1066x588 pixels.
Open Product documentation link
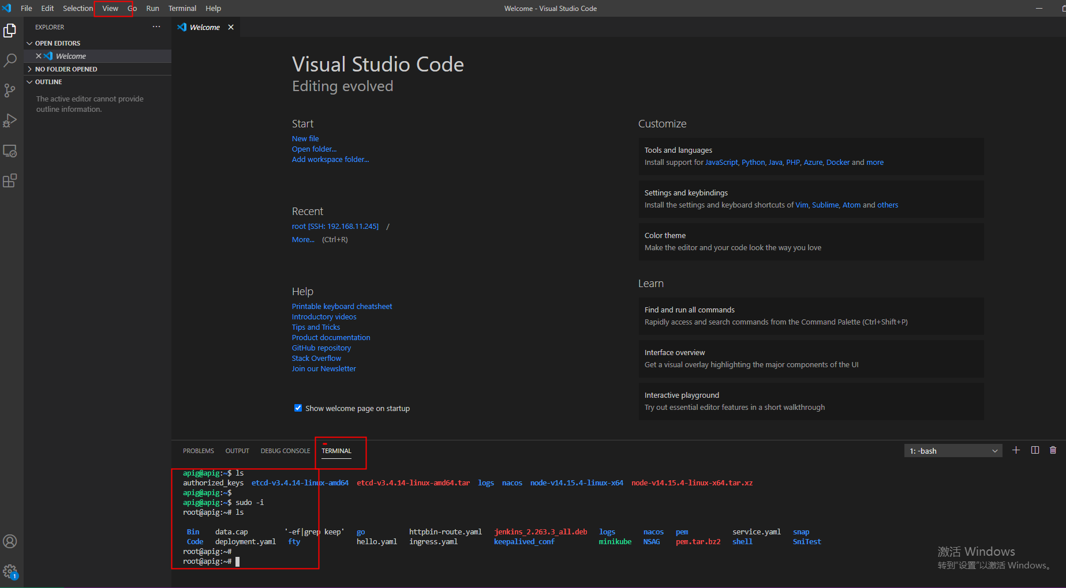click(331, 337)
